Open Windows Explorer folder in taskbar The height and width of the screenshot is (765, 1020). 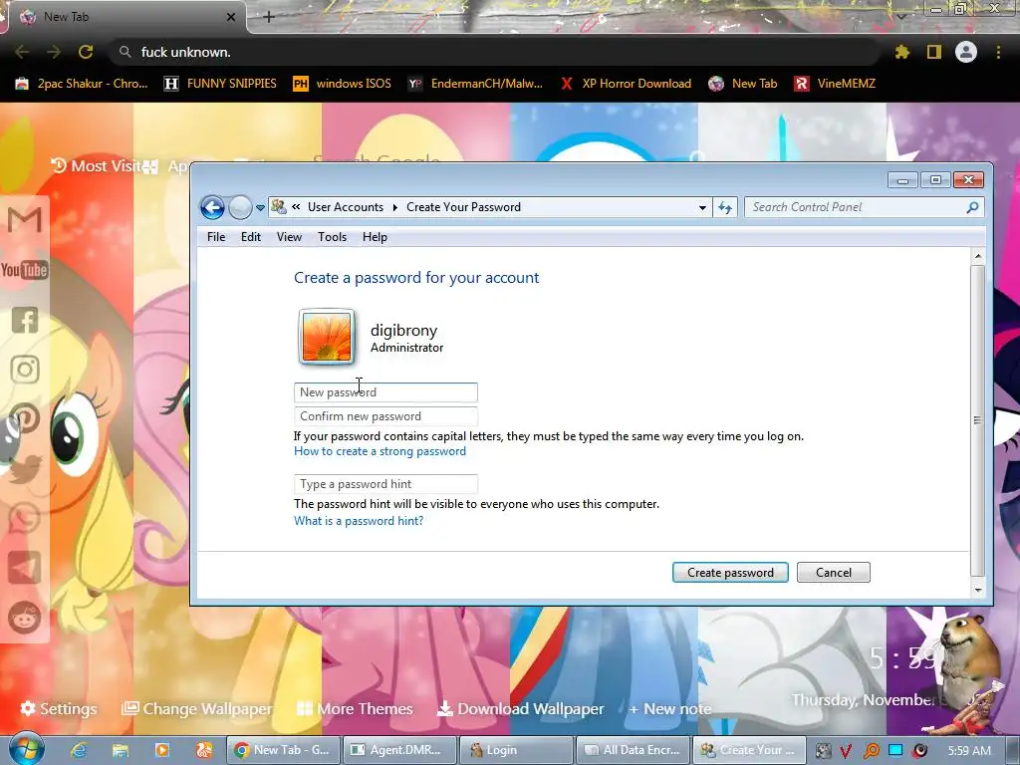coord(121,750)
